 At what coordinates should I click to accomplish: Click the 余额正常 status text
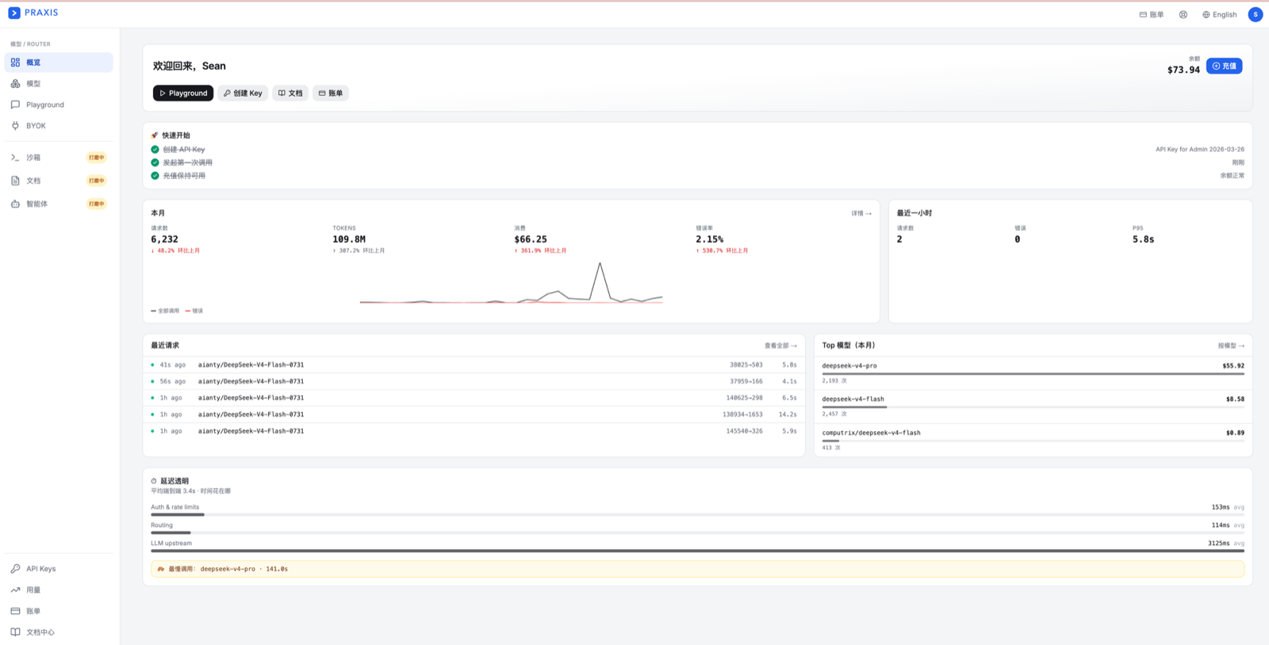1233,176
